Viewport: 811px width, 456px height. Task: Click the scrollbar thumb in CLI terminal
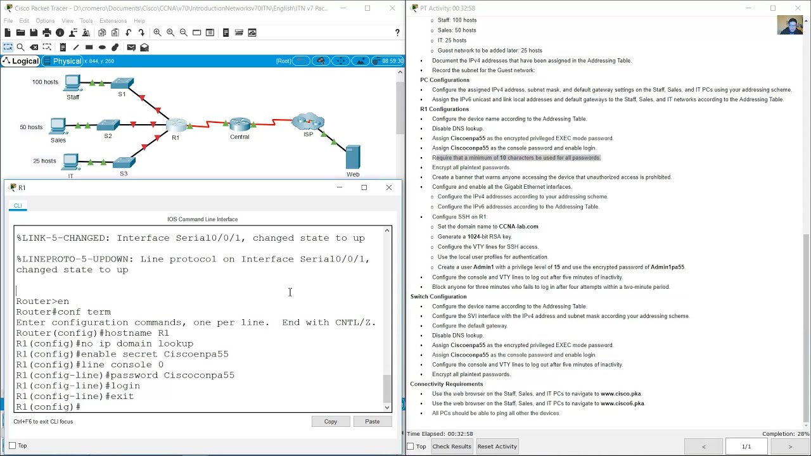point(386,388)
